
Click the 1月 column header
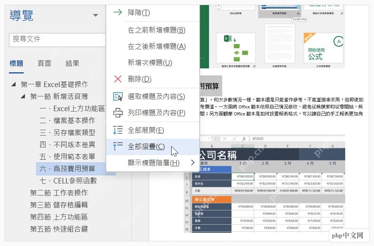tap(243, 163)
